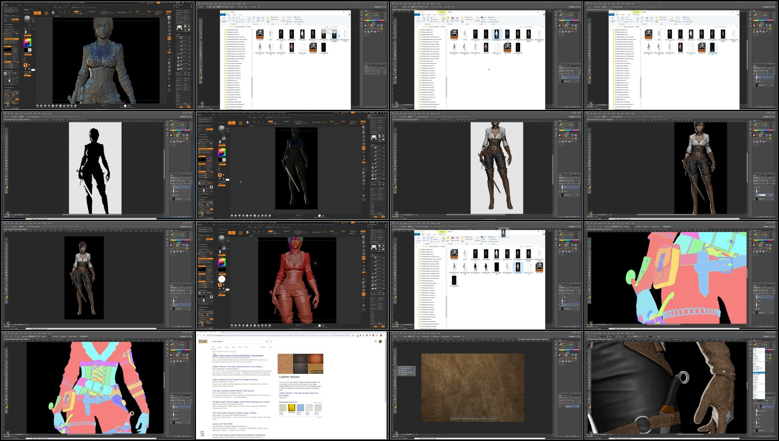Select Patch Tool from the healing flyout
Viewport: 779px width, 441px height.
point(404,371)
